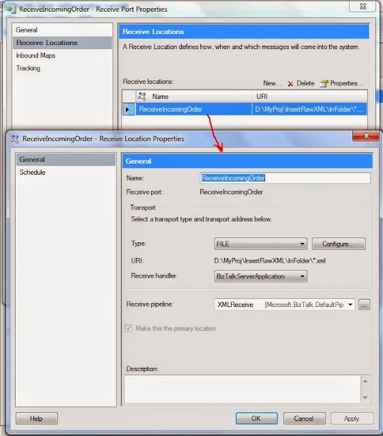Image resolution: width=383 pixels, height=436 pixels.
Task: Close the Receive Port Properties window
Action: pos(363,7)
